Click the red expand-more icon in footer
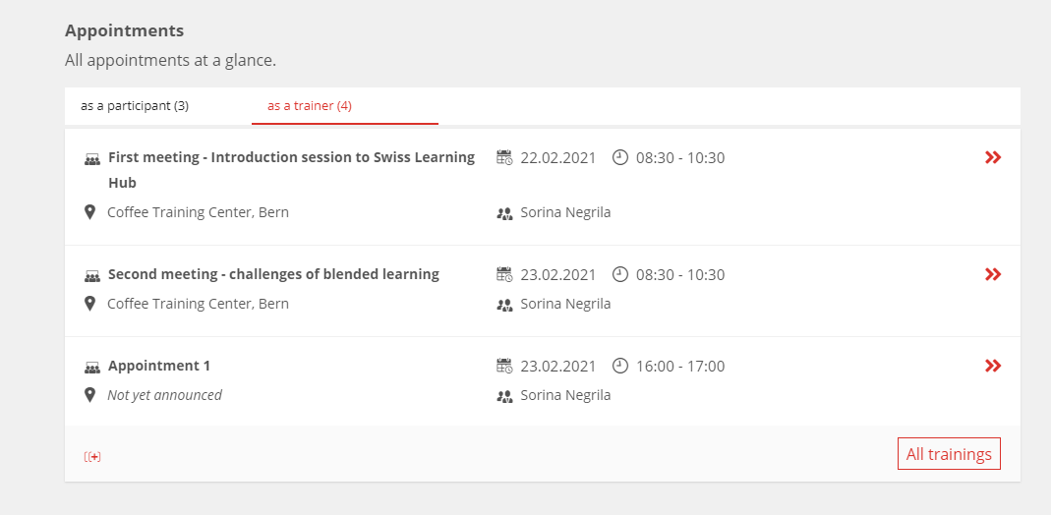 92,457
